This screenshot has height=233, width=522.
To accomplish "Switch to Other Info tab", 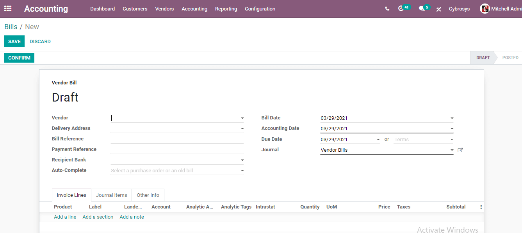I will point(148,195).
